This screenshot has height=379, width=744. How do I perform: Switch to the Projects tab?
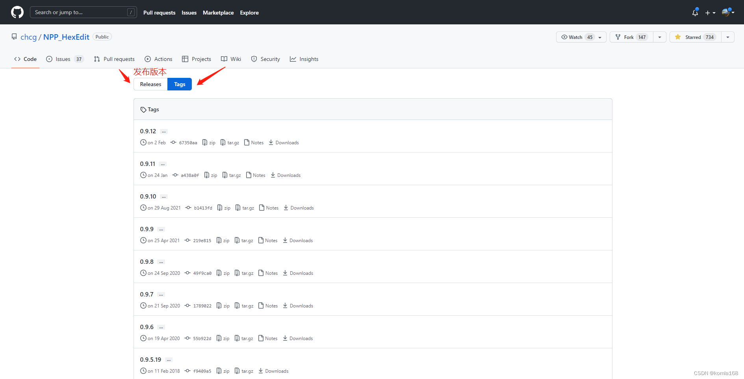[197, 59]
